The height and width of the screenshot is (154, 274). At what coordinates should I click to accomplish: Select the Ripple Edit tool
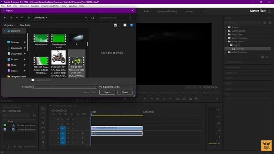tap(43, 118)
